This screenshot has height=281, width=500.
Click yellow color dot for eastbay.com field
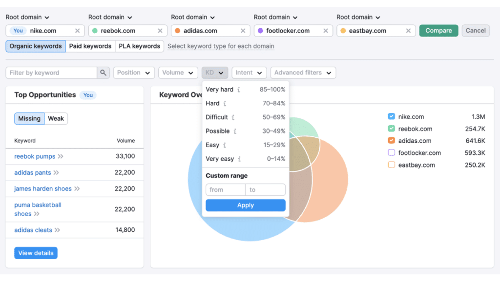[343, 31]
